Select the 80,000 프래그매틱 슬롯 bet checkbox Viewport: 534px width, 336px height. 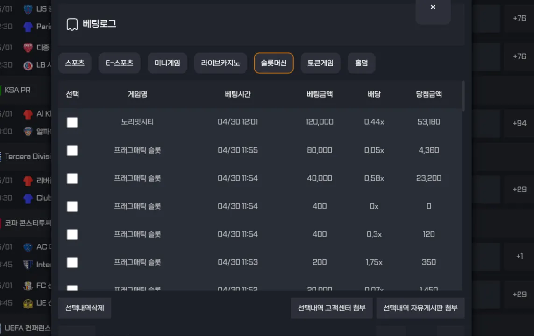click(72, 150)
